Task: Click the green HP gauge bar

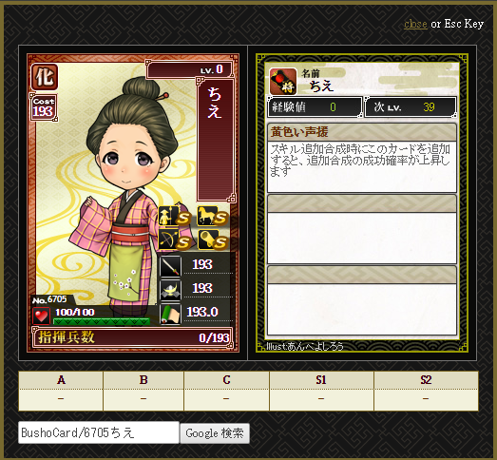Action: coord(102,321)
